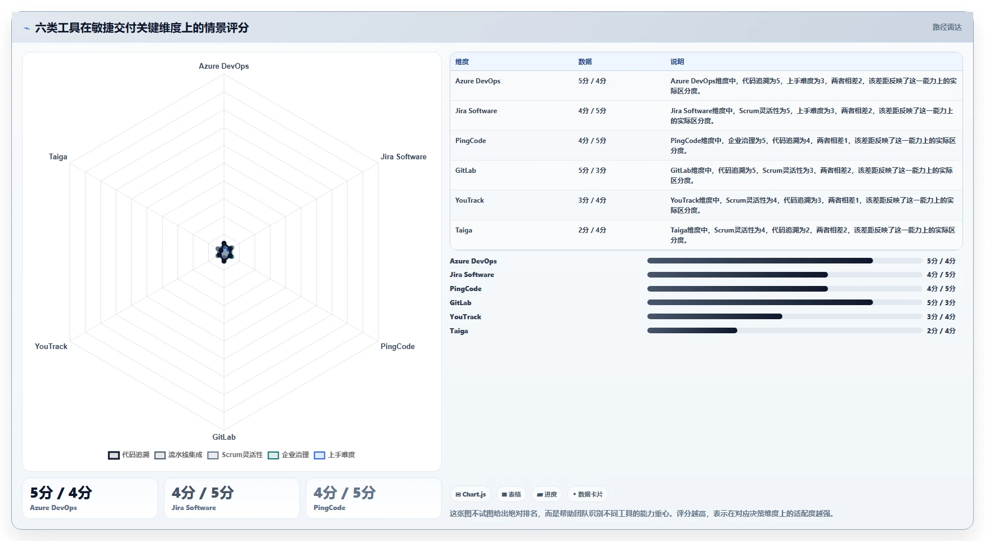Click the 路径雷达 label in header

click(947, 27)
